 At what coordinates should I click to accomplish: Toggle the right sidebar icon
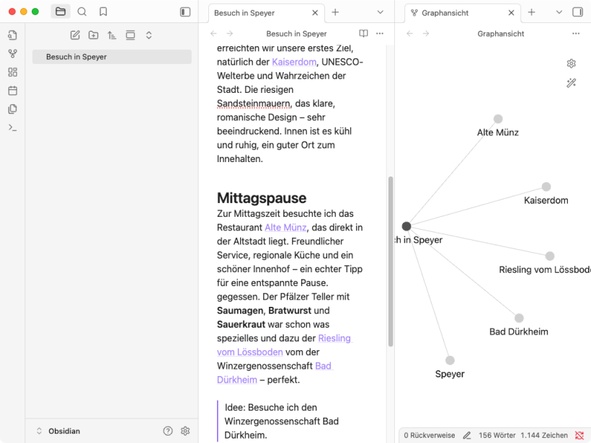point(577,12)
